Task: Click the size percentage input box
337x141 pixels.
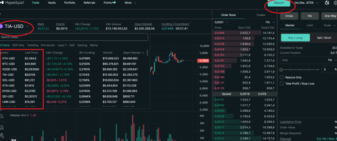Action: (329, 69)
